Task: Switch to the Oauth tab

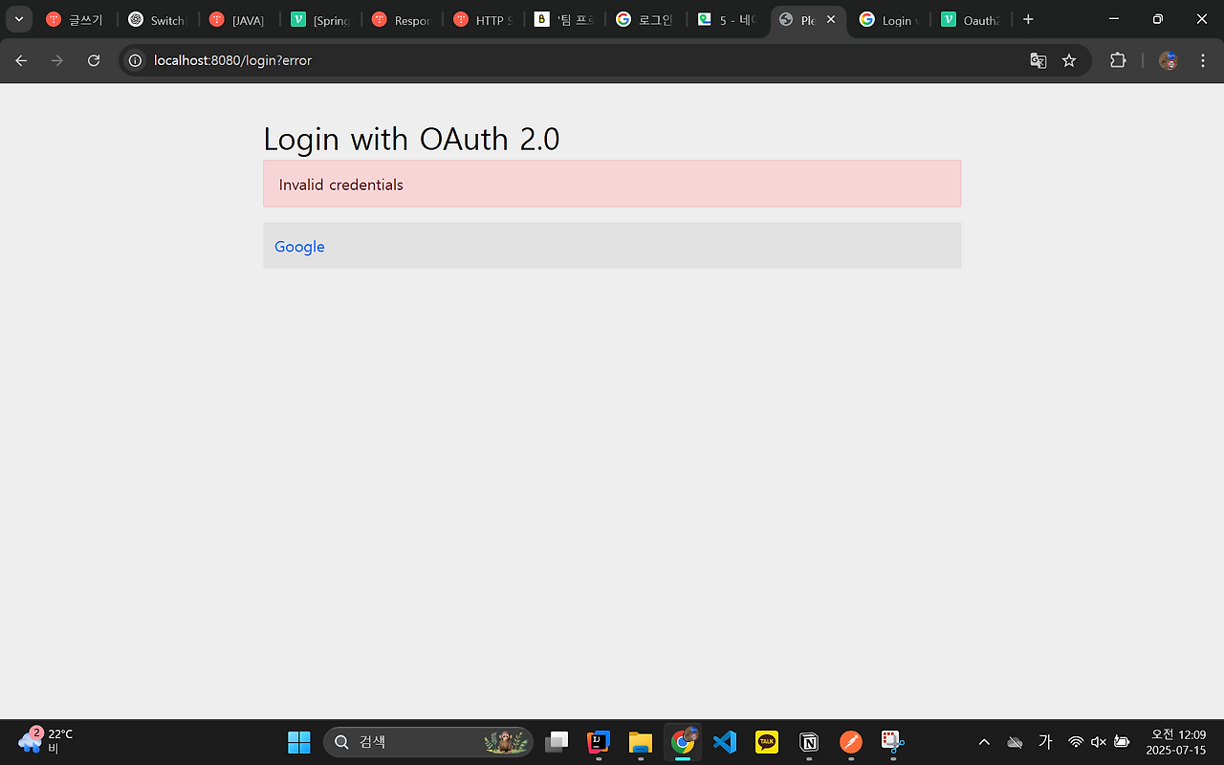Action: point(971,20)
